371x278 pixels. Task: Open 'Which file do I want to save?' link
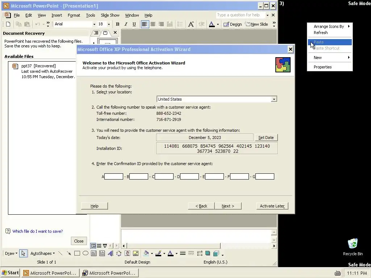tap(38, 231)
